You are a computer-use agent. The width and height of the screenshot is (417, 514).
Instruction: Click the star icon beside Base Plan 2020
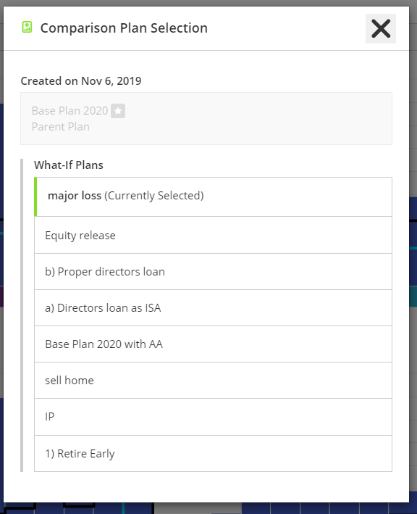(118, 111)
